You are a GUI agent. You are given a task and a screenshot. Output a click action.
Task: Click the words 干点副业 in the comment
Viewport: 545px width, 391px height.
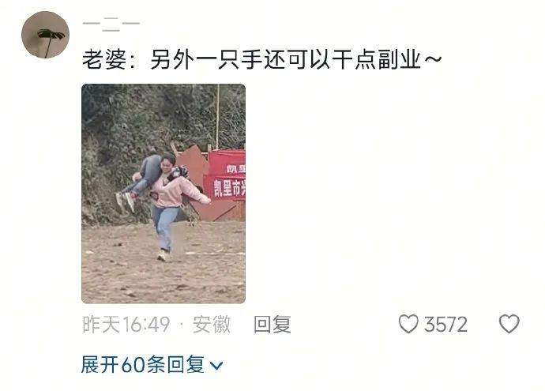tap(377, 59)
